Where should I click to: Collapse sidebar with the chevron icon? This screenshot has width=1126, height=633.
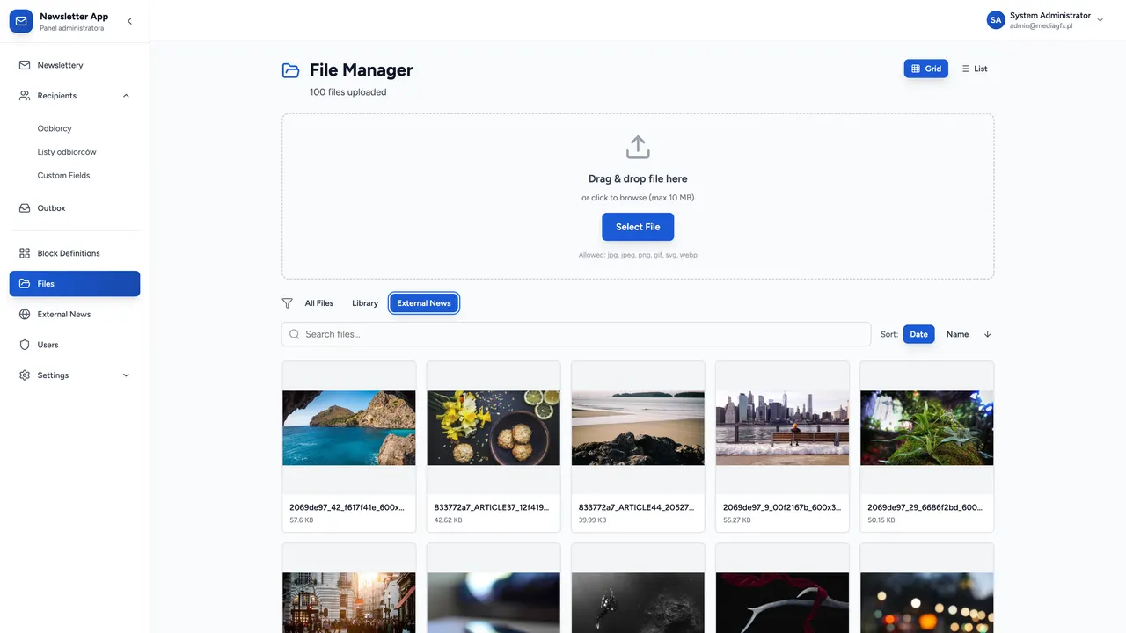point(129,21)
